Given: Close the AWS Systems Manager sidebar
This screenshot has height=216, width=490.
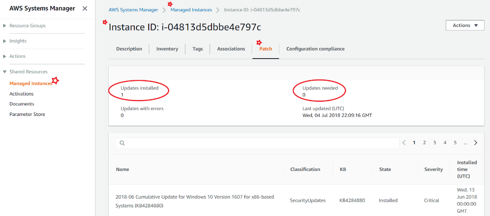Looking at the screenshot, I should 84,8.
